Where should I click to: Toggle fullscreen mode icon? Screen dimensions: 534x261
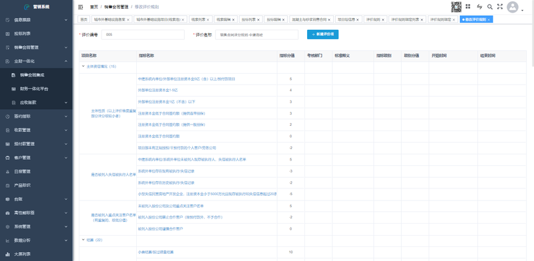[500, 7]
